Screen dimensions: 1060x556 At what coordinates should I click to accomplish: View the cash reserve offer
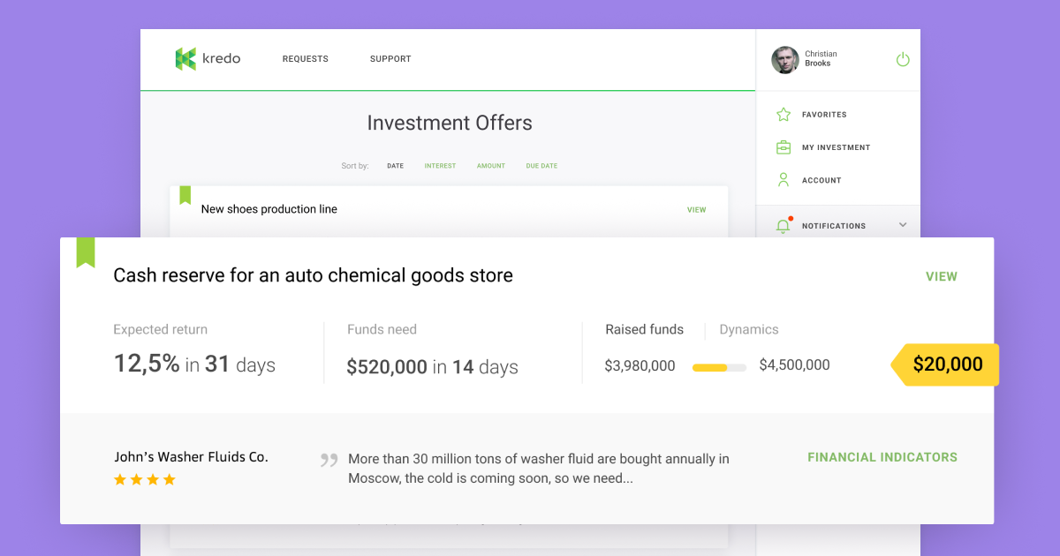tap(941, 276)
